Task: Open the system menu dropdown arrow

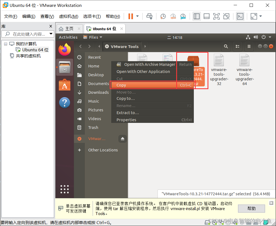Action: click(270, 37)
